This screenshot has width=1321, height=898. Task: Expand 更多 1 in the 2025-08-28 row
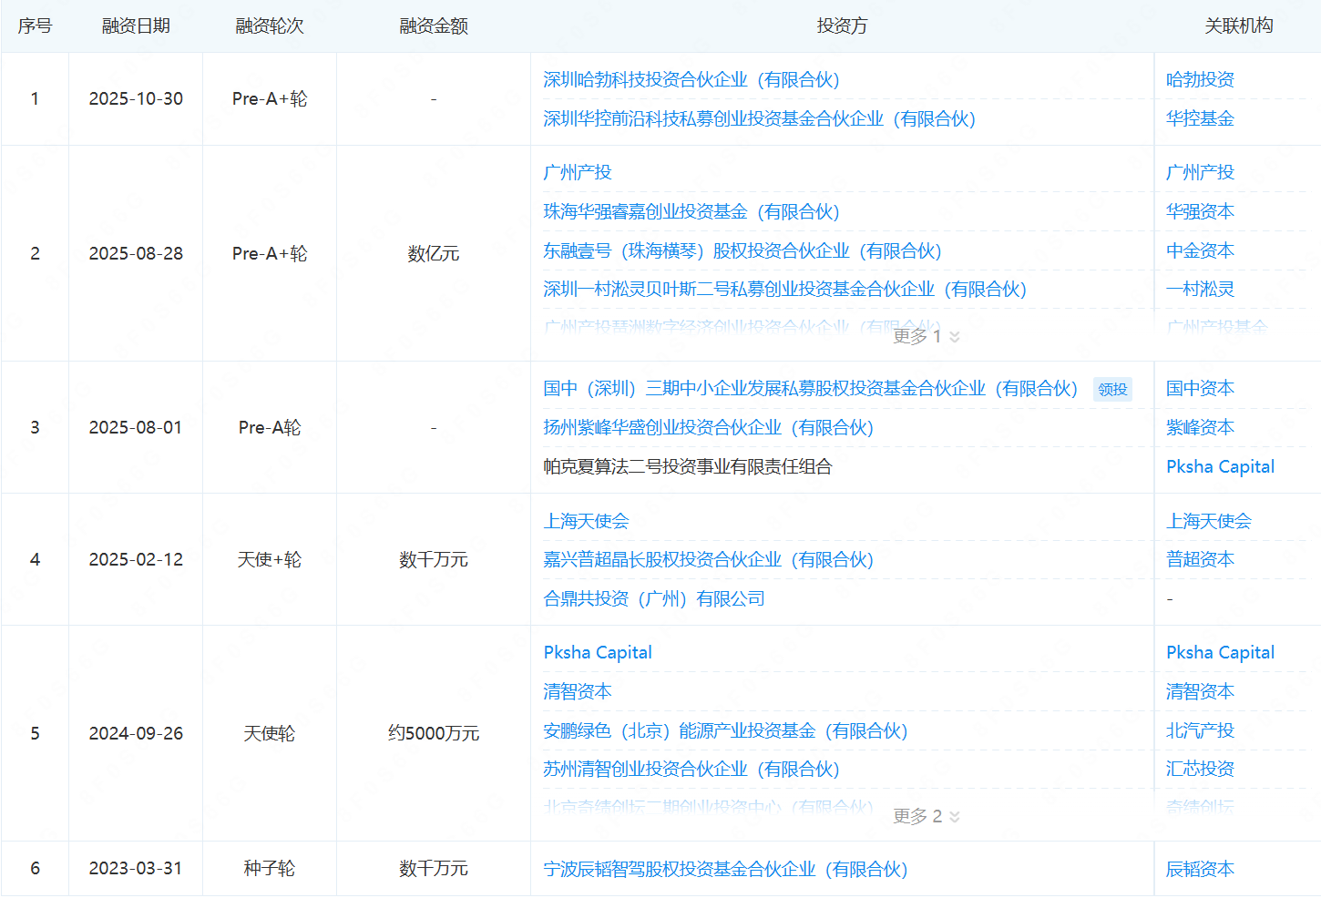[926, 336]
